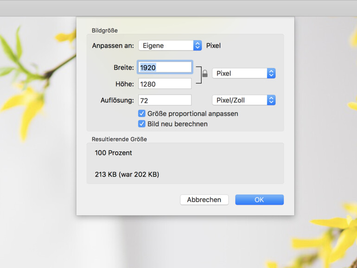Open the Pixel unit dropdown

pos(244,73)
